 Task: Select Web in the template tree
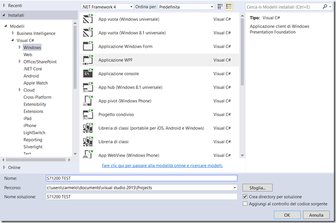tap(28, 55)
